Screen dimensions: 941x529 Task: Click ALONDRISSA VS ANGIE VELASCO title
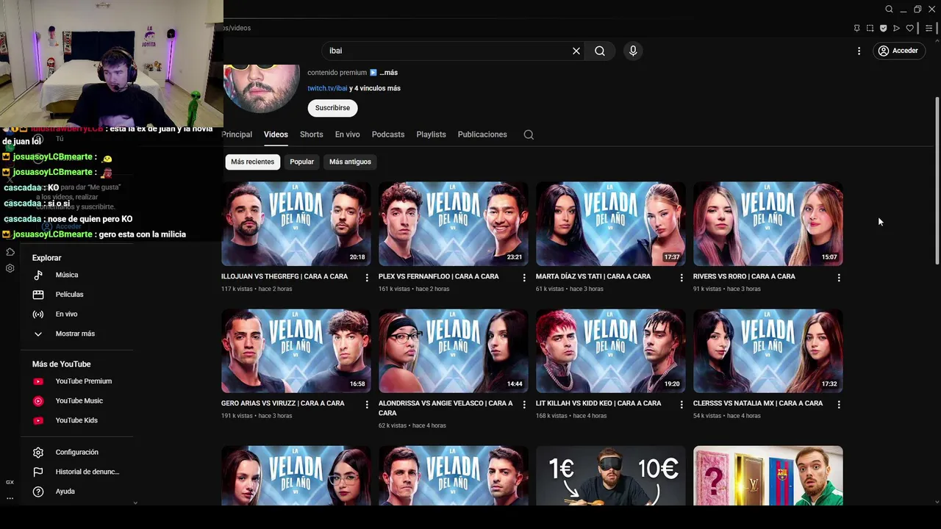click(x=446, y=408)
